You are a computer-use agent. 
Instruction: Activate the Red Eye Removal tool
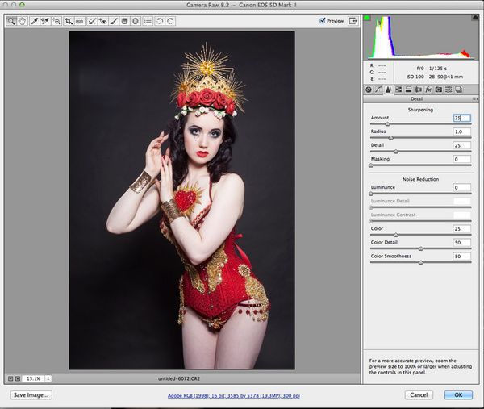(103, 21)
